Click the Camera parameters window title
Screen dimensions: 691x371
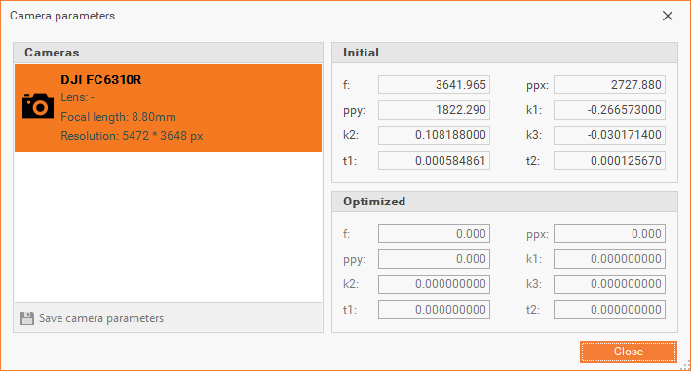(x=62, y=16)
